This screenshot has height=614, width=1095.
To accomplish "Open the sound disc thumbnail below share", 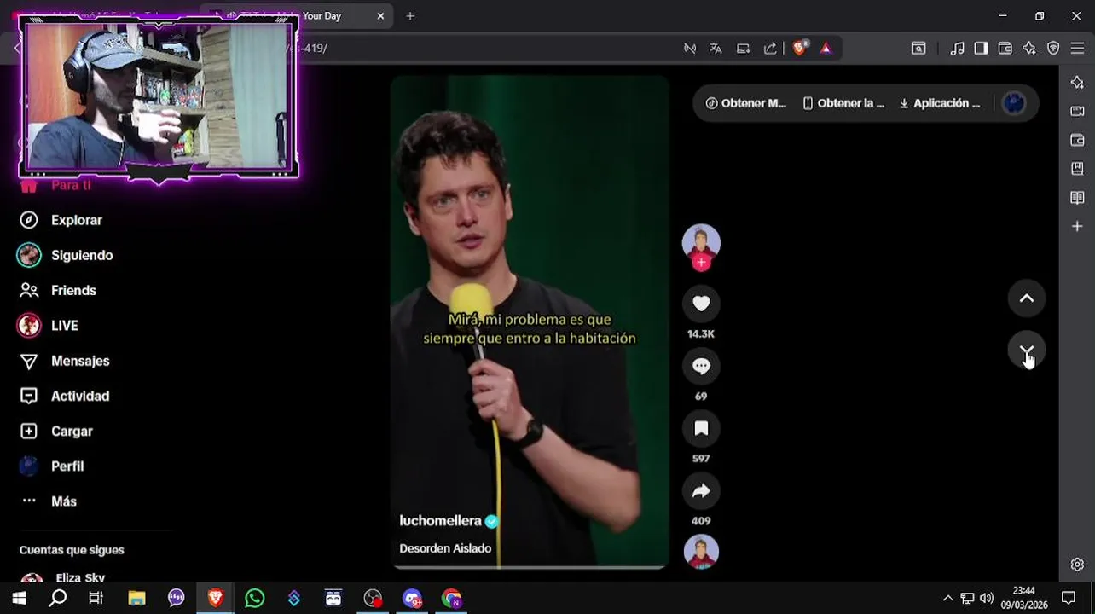I will coord(701,552).
